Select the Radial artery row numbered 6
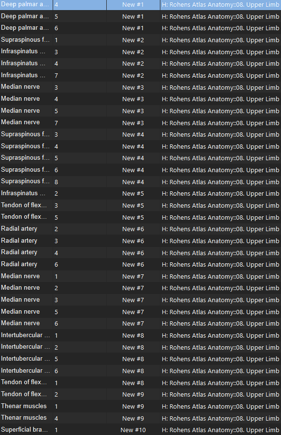Viewport: 281px width, 435px height. click(x=140, y=264)
